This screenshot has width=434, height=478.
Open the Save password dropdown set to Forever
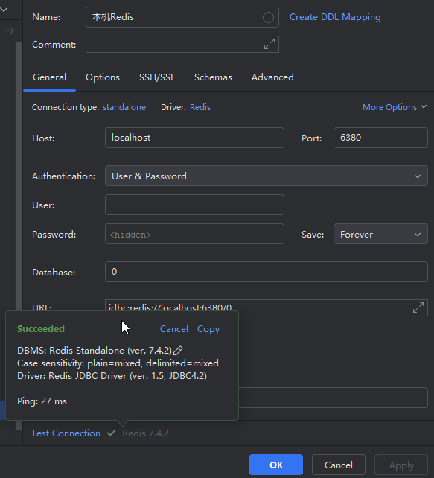tap(380, 234)
